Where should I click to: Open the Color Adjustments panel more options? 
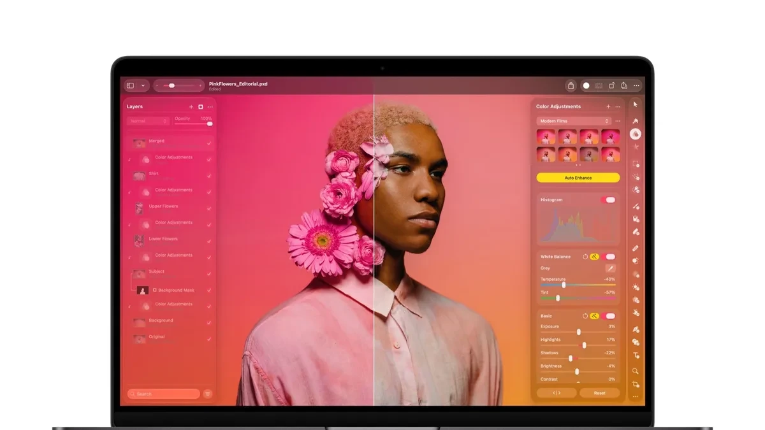[618, 107]
